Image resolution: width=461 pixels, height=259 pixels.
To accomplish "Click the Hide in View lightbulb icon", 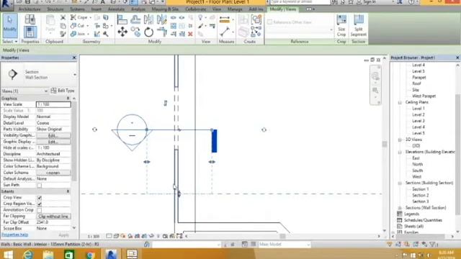I will coord(200,17).
